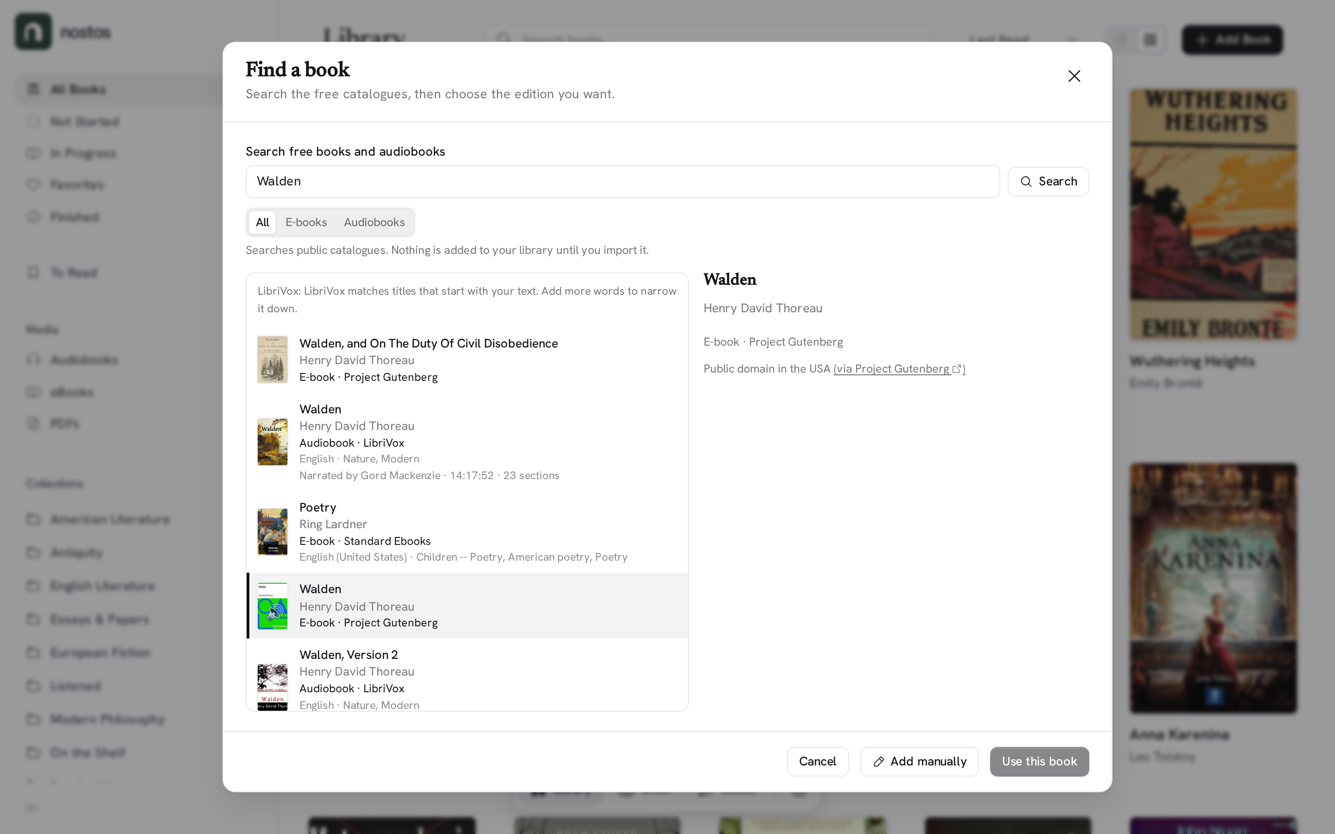Click Poetry Standard Ebooks cover thumbnail

[x=273, y=532]
